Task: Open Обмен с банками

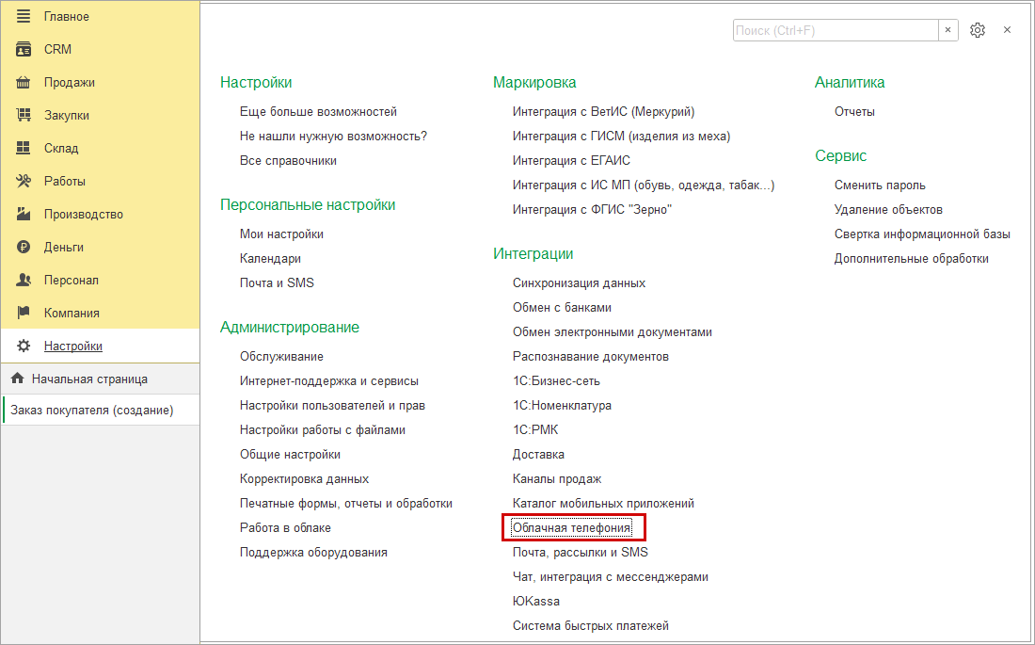Action: (562, 307)
